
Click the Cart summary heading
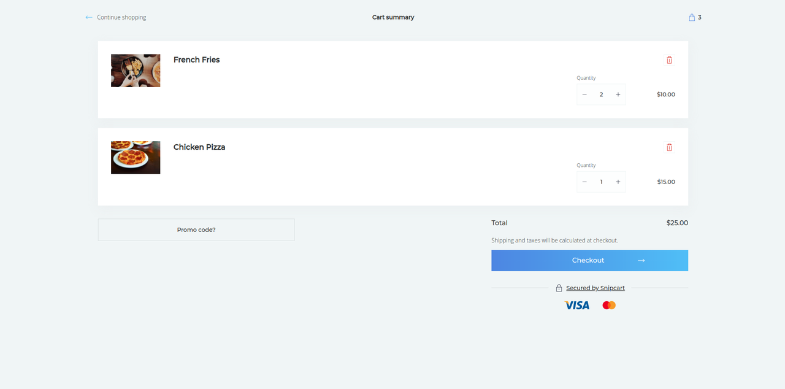393,17
